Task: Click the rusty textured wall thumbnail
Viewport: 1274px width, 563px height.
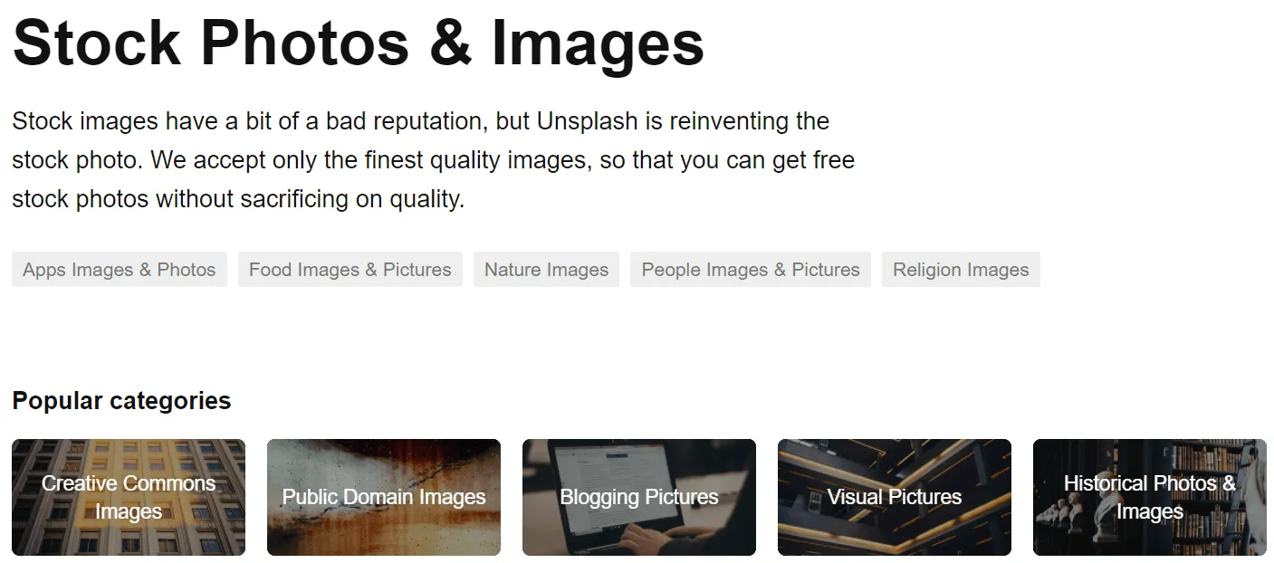Action: 384,534
